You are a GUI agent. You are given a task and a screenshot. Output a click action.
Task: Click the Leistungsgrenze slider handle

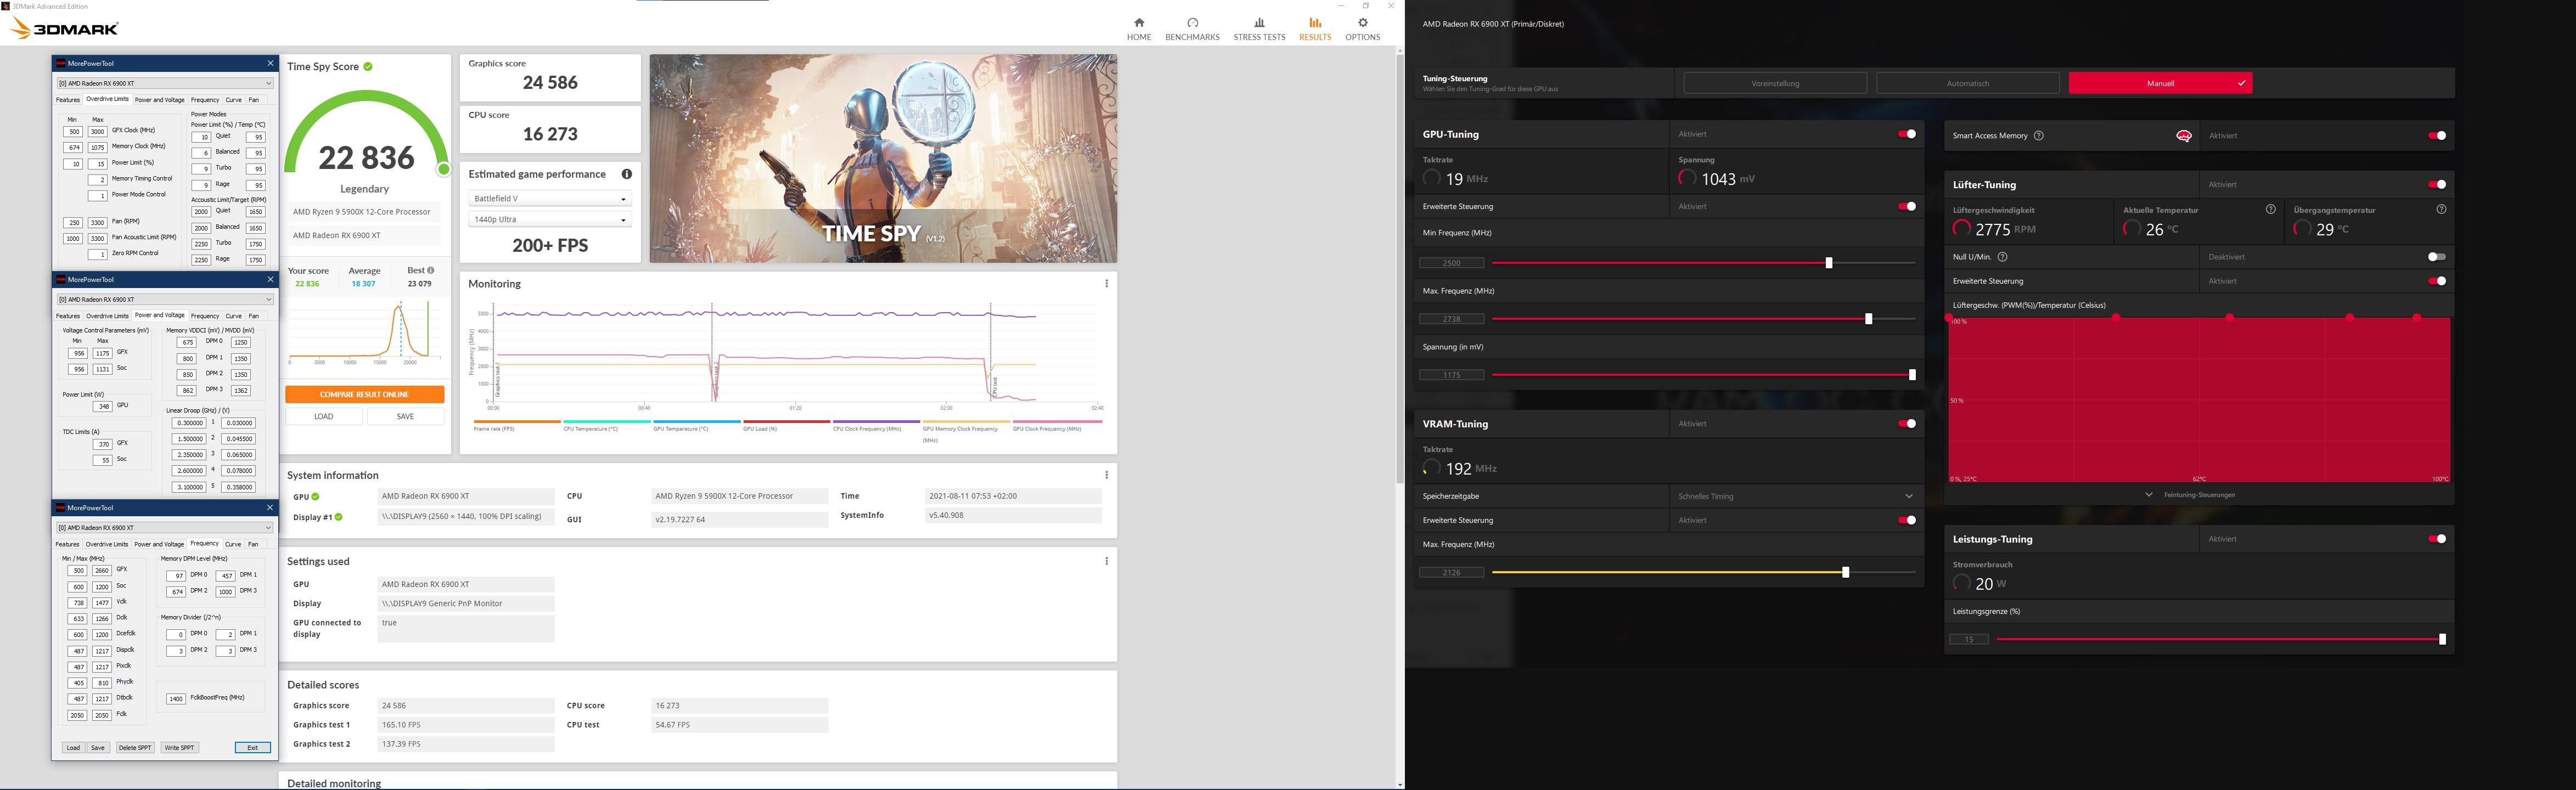2442,639
